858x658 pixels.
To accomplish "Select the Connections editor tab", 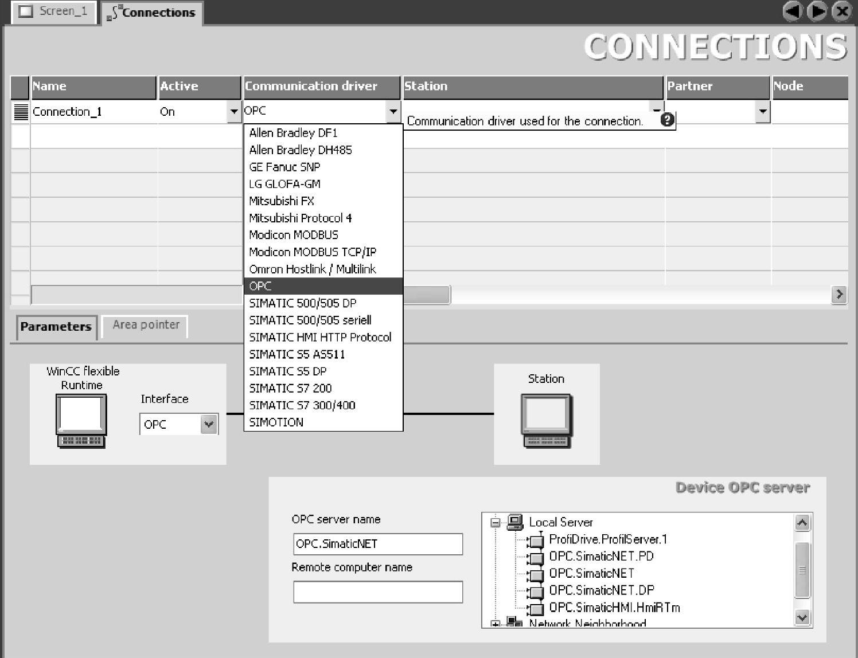I will pyautogui.click(x=151, y=12).
